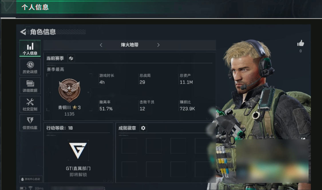Click the share icon near character
The image size is (322, 190).
point(303,139)
